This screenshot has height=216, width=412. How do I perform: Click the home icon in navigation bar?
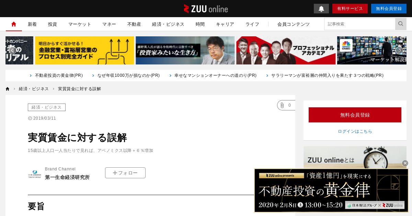click(x=14, y=24)
